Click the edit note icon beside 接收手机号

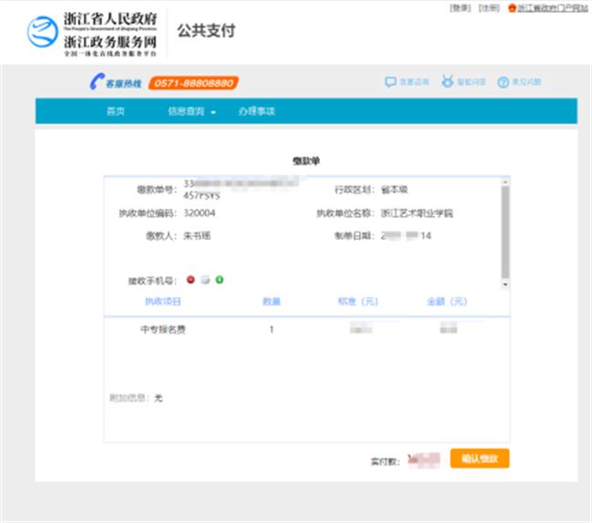coord(206,280)
